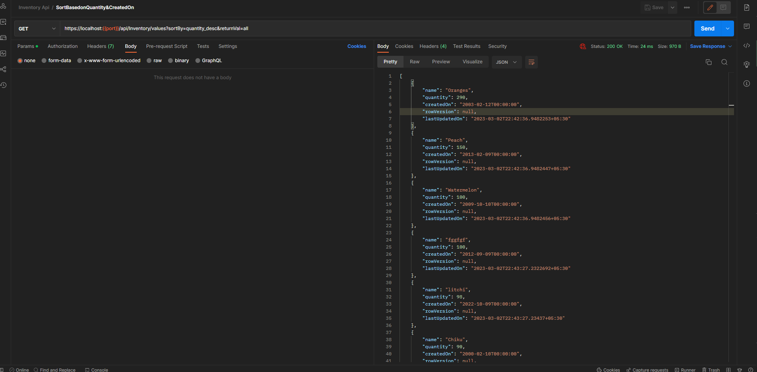The image size is (757, 372).
Task: Expand the JSON format dropdown
Action: pyautogui.click(x=507, y=62)
